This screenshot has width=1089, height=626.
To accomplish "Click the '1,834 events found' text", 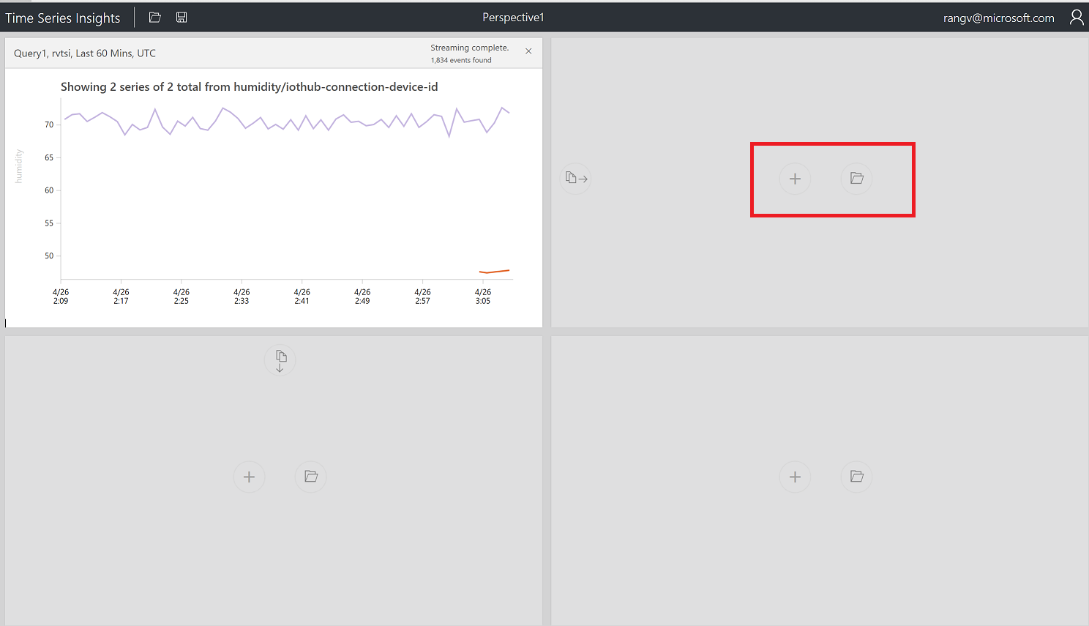I will 461,60.
